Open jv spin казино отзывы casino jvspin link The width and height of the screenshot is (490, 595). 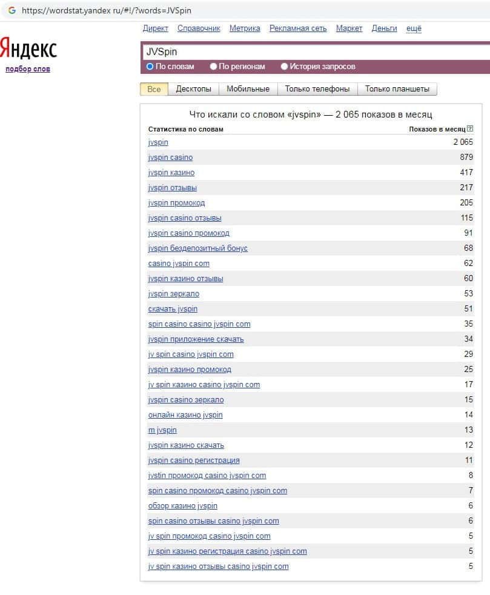[x=218, y=567]
